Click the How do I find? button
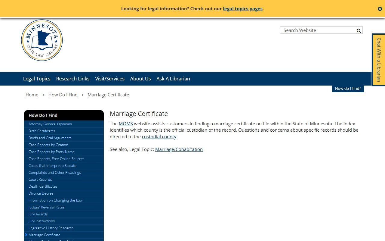The image size is (385, 241). click(x=348, y=89)
